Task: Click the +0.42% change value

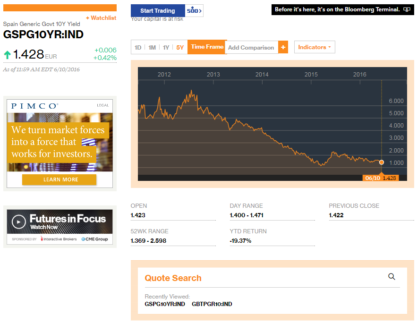Action: tap(105, 58)
